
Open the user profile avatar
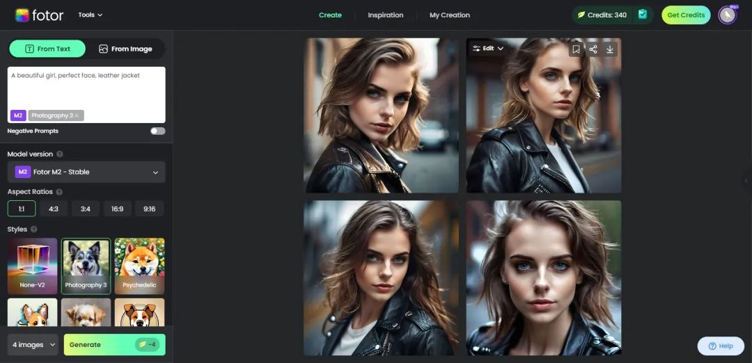tap(728, 15)
